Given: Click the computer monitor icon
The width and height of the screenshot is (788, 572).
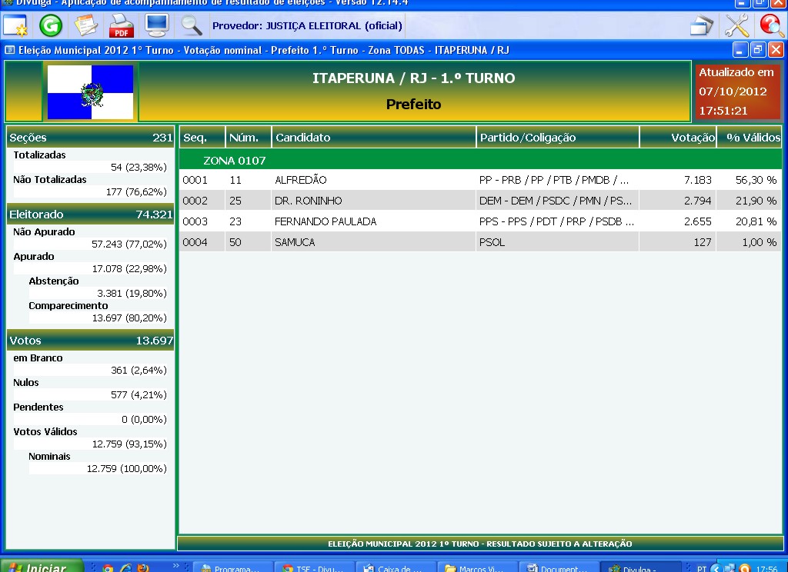Looking at the screenshot, I should [157, 25].
